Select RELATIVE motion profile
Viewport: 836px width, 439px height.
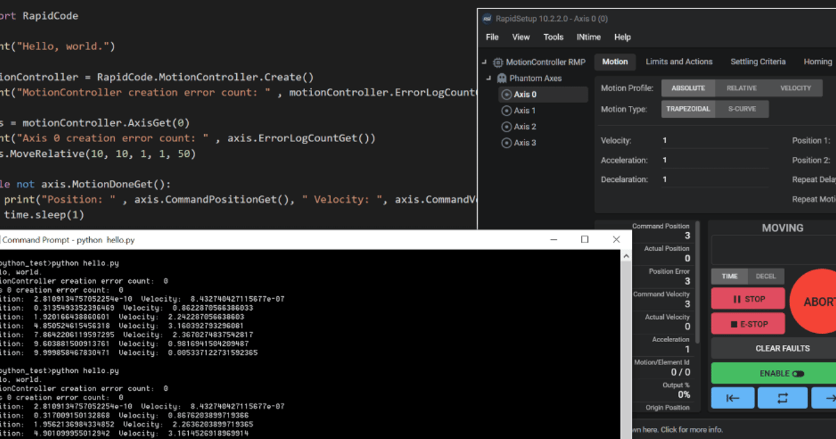pos(742,88)
